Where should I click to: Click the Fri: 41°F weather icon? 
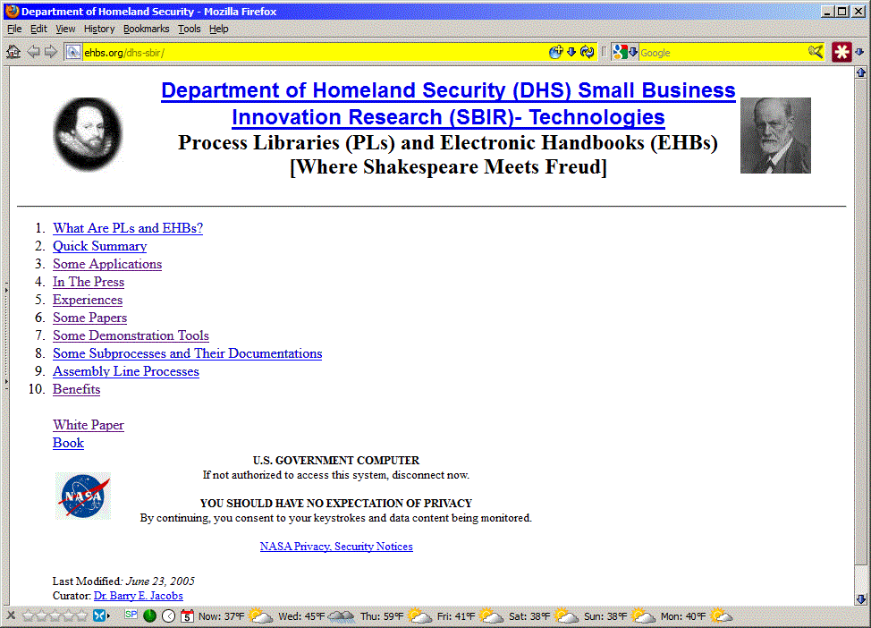tap(491, 615)
